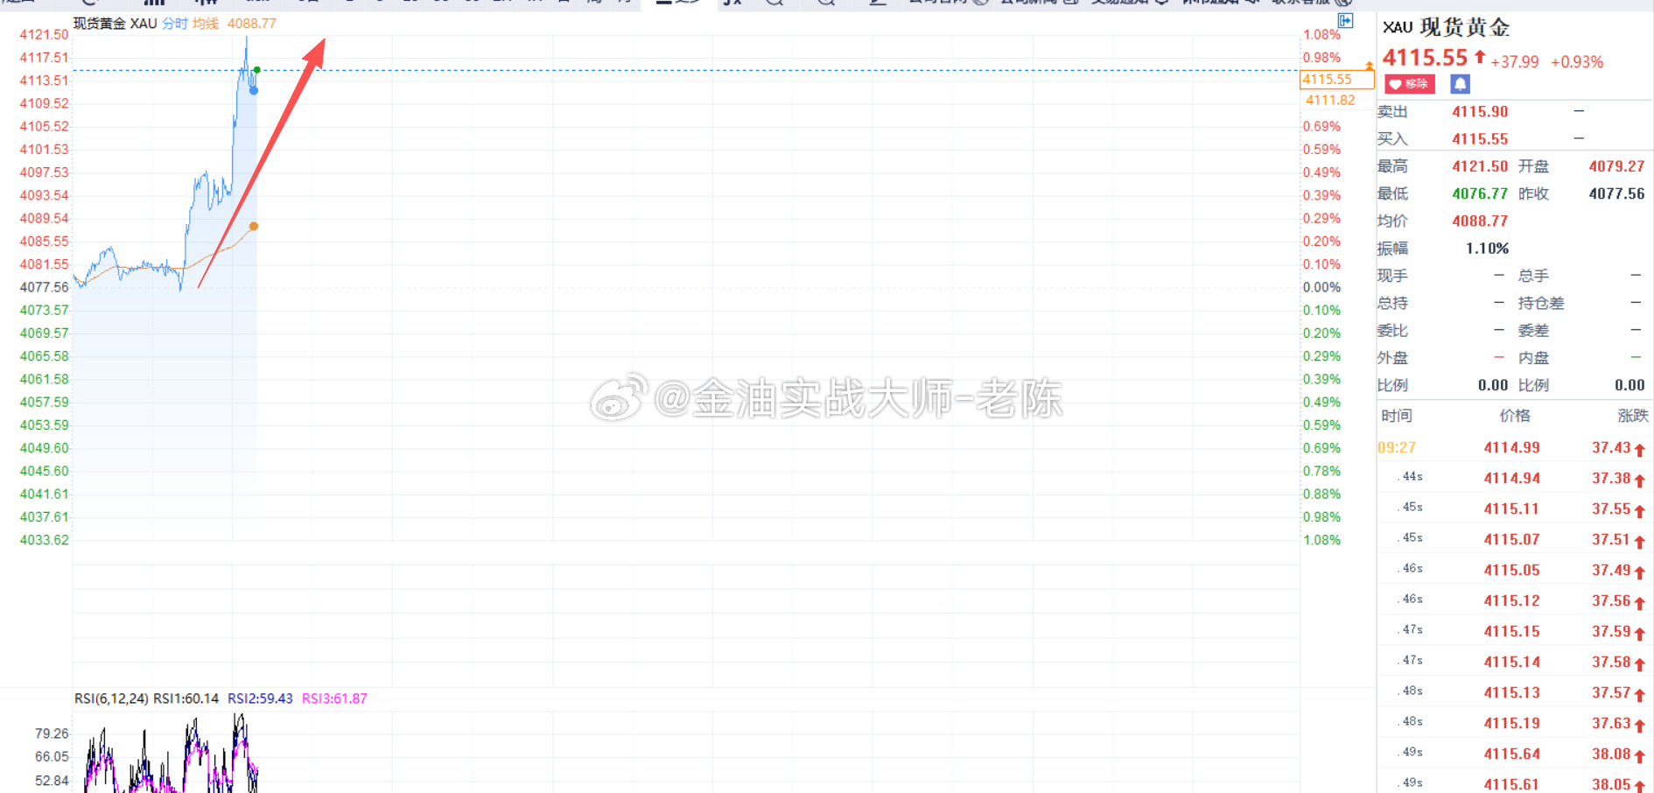The image size is (1654, 793).
Task: Select the 均线 label in chart header
Action: click(206, 24)
